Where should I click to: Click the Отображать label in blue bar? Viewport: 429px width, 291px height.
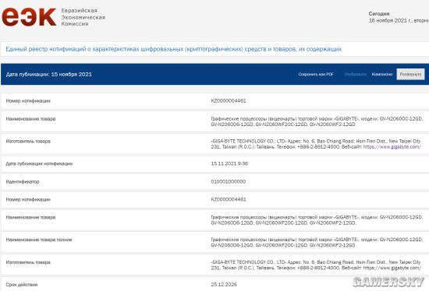[x=356, y=74]
